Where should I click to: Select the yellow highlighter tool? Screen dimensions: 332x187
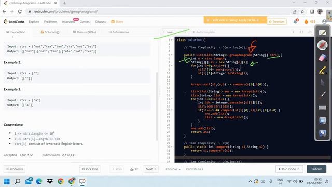(x=322, y=71)
